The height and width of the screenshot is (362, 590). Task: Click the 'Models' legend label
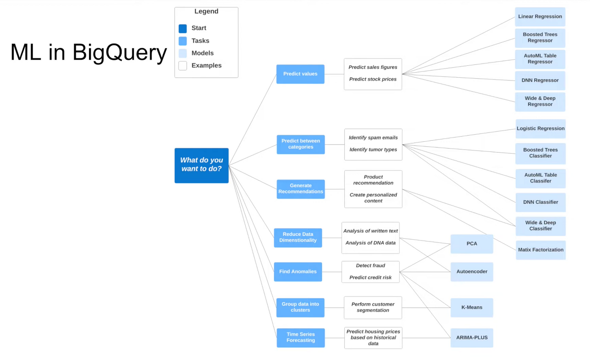pyautogui.click(x=202, y=53)
